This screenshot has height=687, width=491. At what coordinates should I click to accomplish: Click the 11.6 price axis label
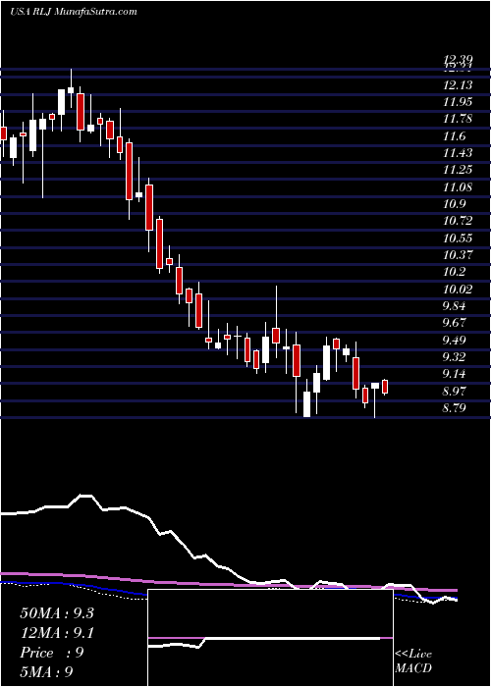pos(454,136)
